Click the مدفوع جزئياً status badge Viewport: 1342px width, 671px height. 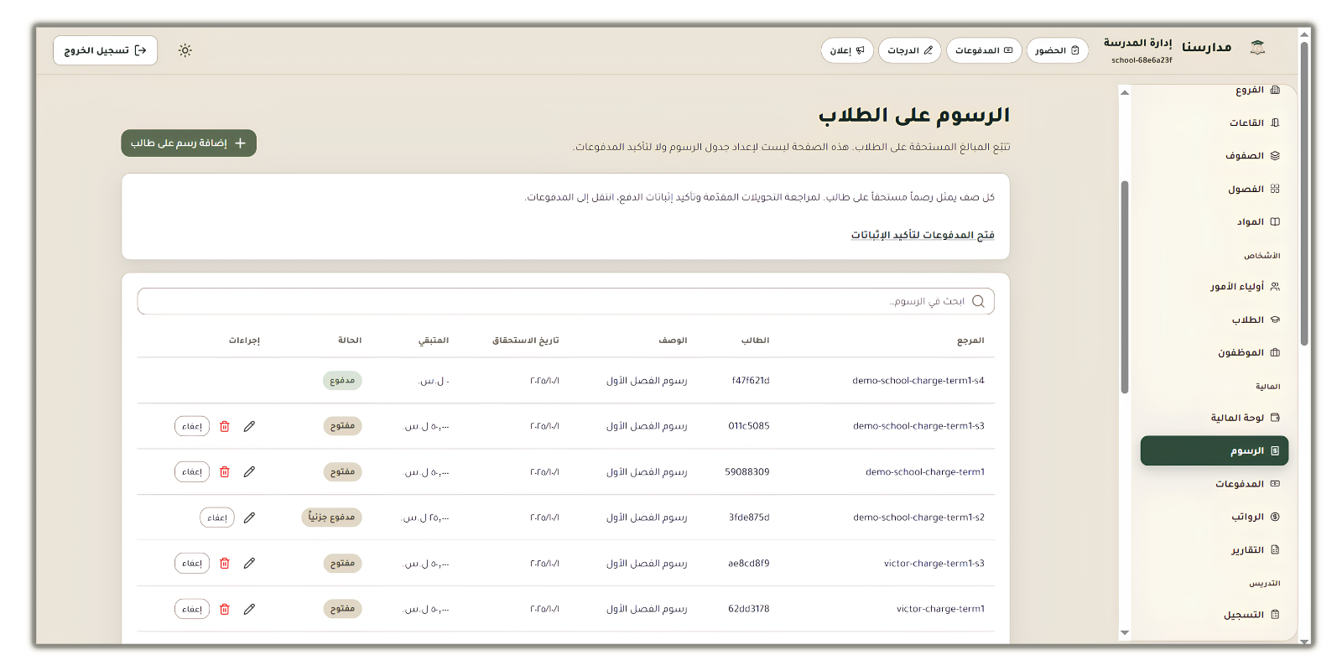[331, 518]
